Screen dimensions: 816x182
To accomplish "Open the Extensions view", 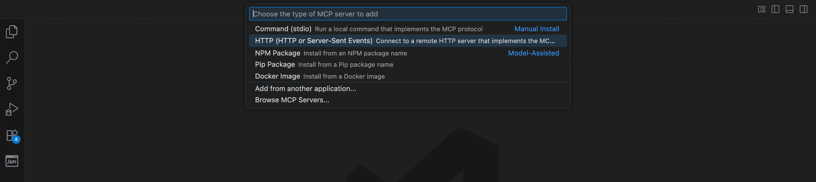I will [12, 136].
